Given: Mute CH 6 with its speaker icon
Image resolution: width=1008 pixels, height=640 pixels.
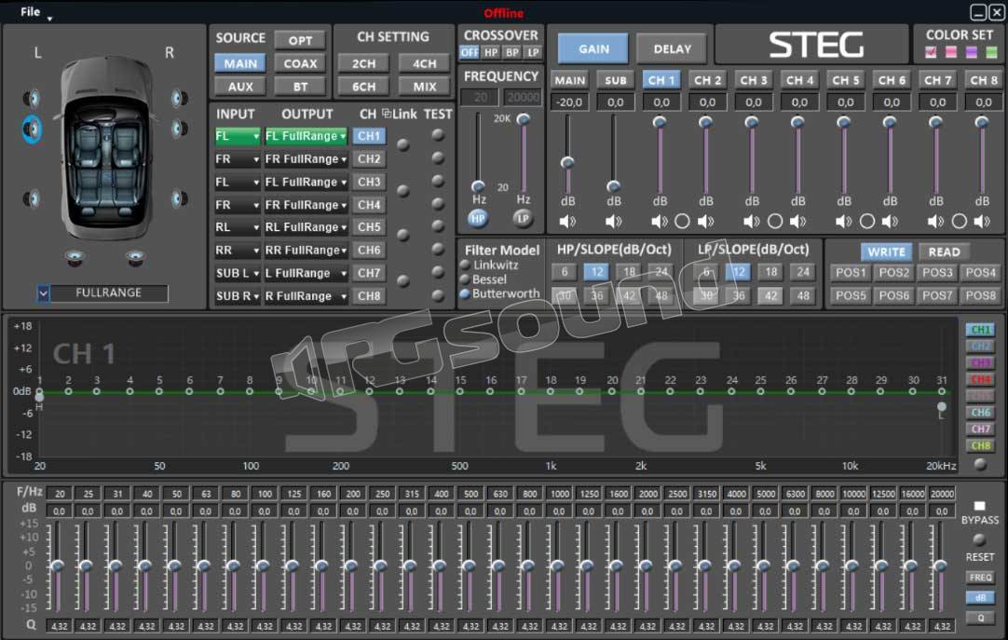Looking at the screenshot, I should tap(890, 222).
